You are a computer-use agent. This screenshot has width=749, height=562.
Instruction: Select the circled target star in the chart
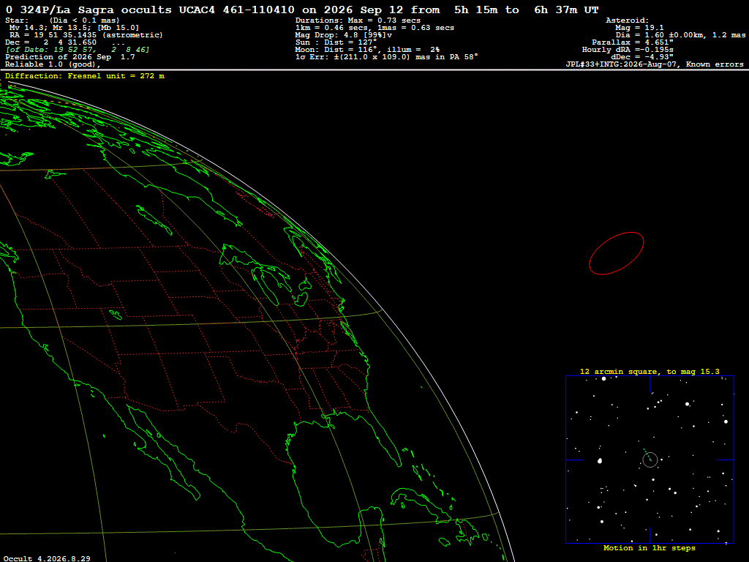click(x=650, y=460)
